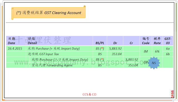Screen dimensions: 178x102
Task: Select the GST-03 column header
Action: (168, 41)
